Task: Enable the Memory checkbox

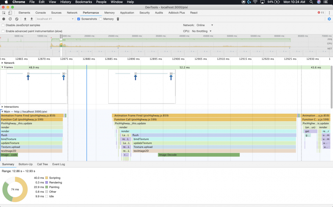Action: [x=101, y=19]
